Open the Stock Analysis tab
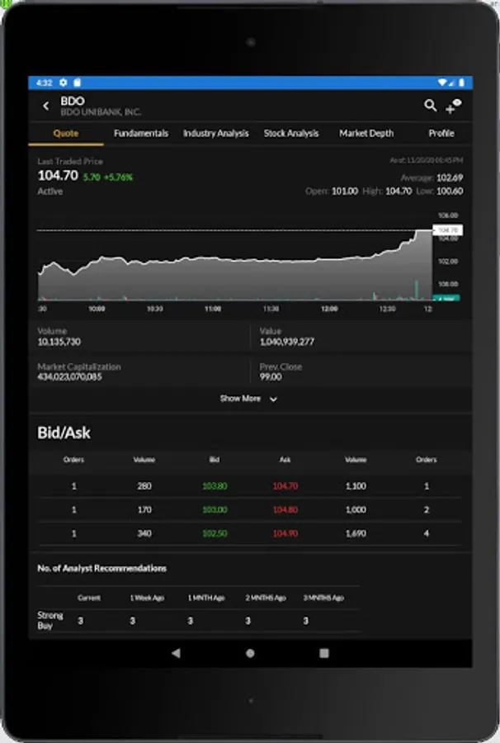The height and width of the screenshot is (743, 500). pos(291,133)
